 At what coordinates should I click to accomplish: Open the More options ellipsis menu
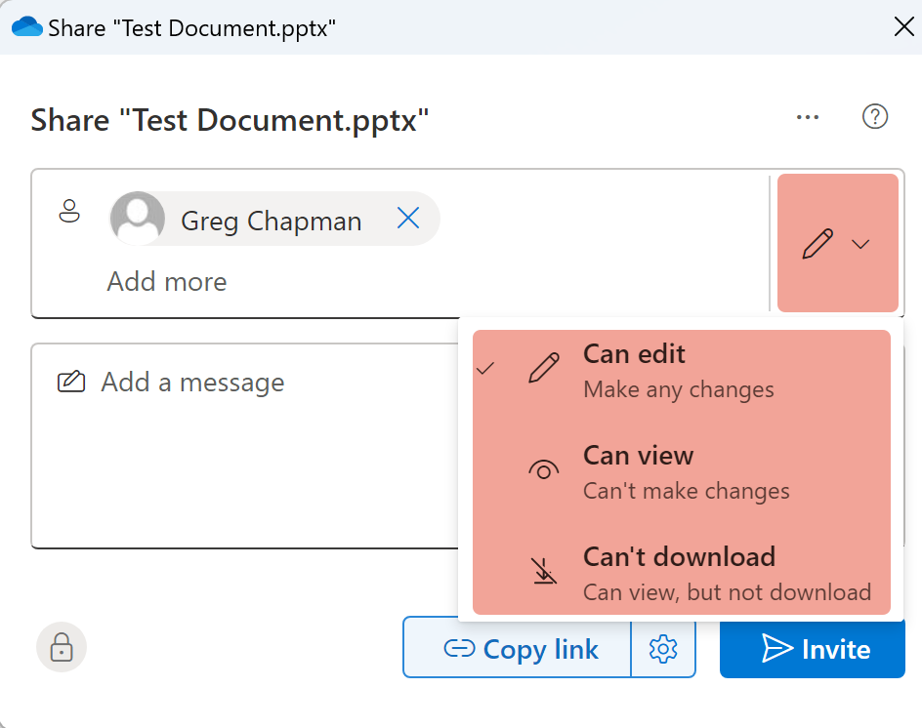(x=807, y=118)
